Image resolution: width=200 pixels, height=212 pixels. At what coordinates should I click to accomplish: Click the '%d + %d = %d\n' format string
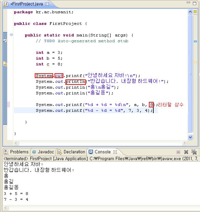tap(107, 105)
